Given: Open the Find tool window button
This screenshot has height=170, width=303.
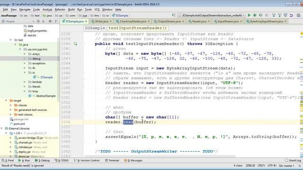Looking at the screenshot, I should tap(8, 161).
